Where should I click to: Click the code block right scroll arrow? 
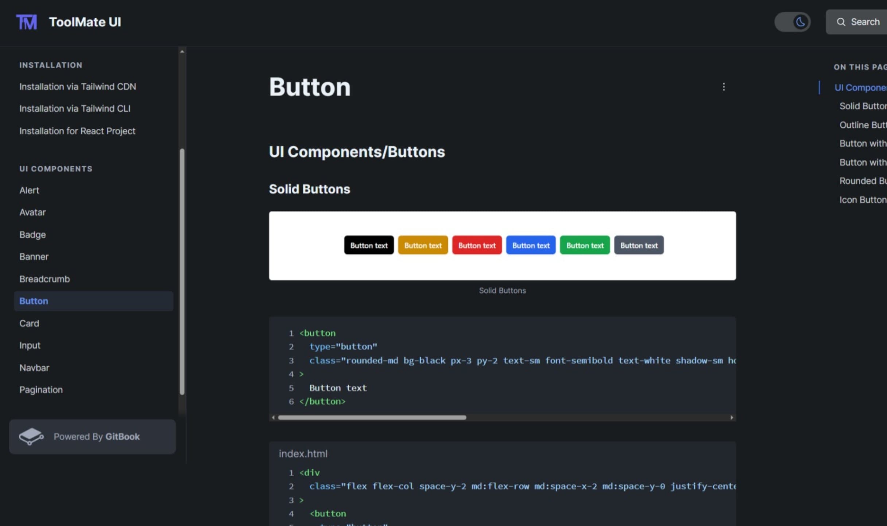(x=732, y=417)
